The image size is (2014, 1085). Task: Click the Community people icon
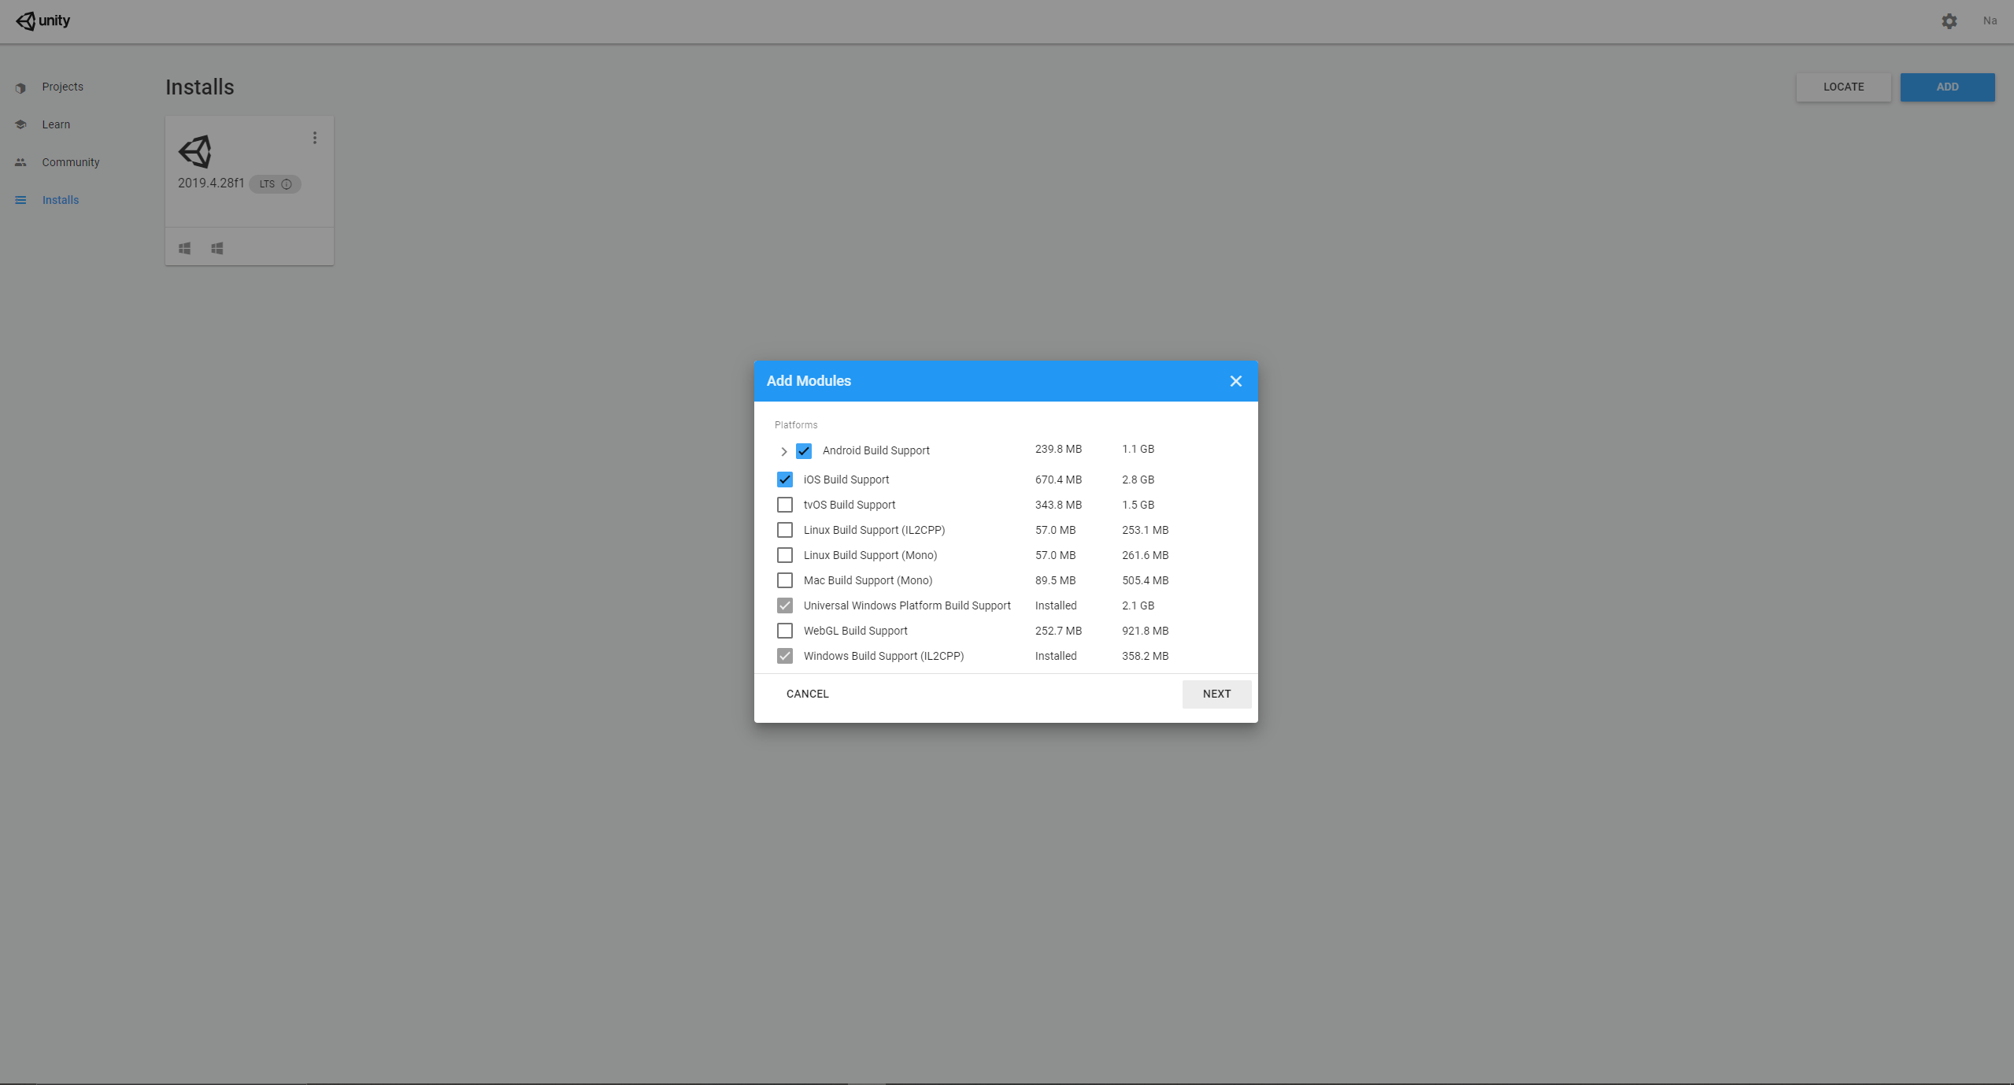[21, 162]
